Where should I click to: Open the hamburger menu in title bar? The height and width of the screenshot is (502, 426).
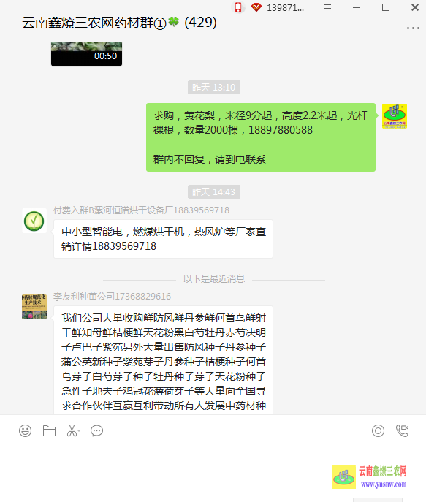point(327,8)
